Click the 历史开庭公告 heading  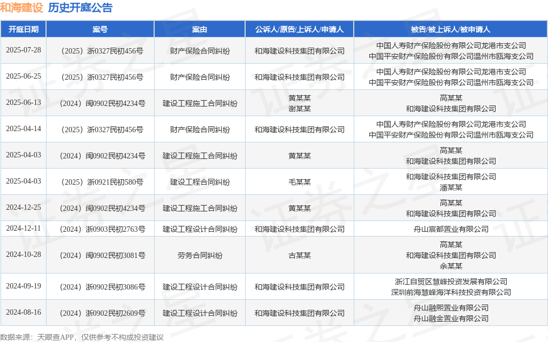[80, 7]
